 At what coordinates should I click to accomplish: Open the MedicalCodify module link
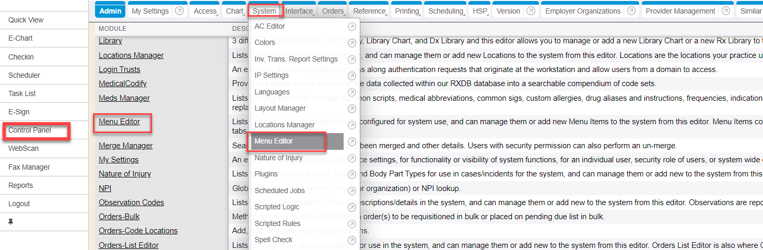123,84
